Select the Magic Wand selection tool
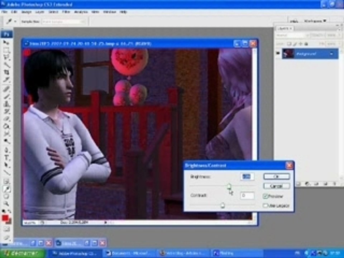Screen dimensions: 344x258 [6, 65]
